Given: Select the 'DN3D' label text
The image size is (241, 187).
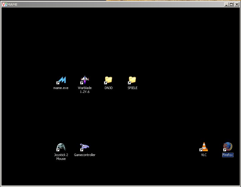Looking at the screenshot, I should [x=108, y=88].
